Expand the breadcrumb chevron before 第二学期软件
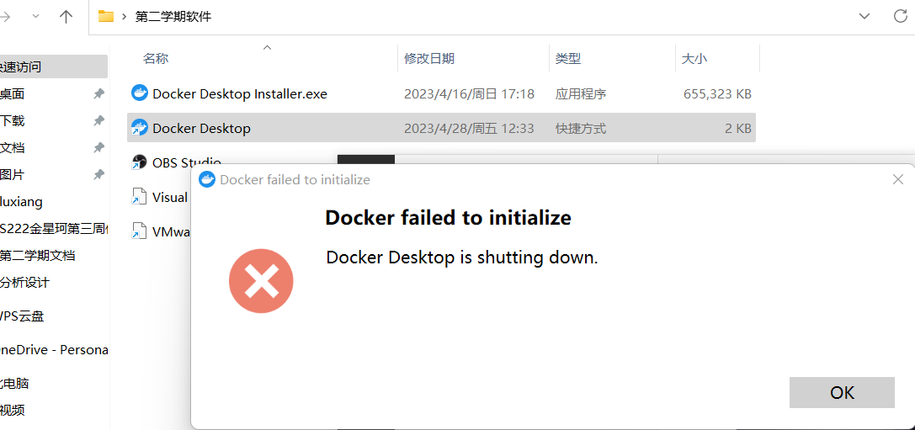The image size is (915, 430). click(124, 16)
